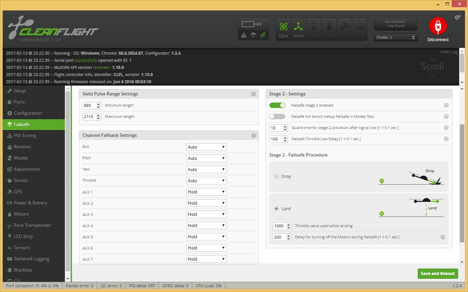Click the Save and Reboot button
The width and height of the screenshot is (468, 292).
pos(438,274)
